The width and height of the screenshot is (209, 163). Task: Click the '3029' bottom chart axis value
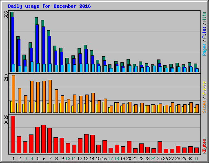click(6, 120)
